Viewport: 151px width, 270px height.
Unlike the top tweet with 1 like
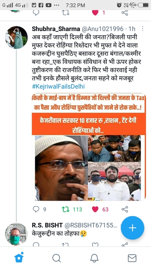coord(95,13)
